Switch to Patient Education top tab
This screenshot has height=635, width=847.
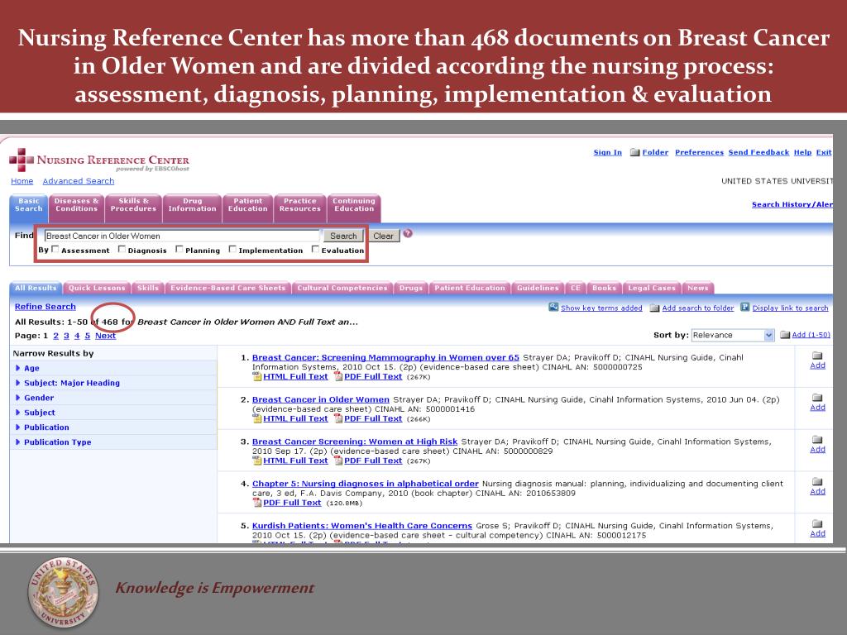(247, 208)
